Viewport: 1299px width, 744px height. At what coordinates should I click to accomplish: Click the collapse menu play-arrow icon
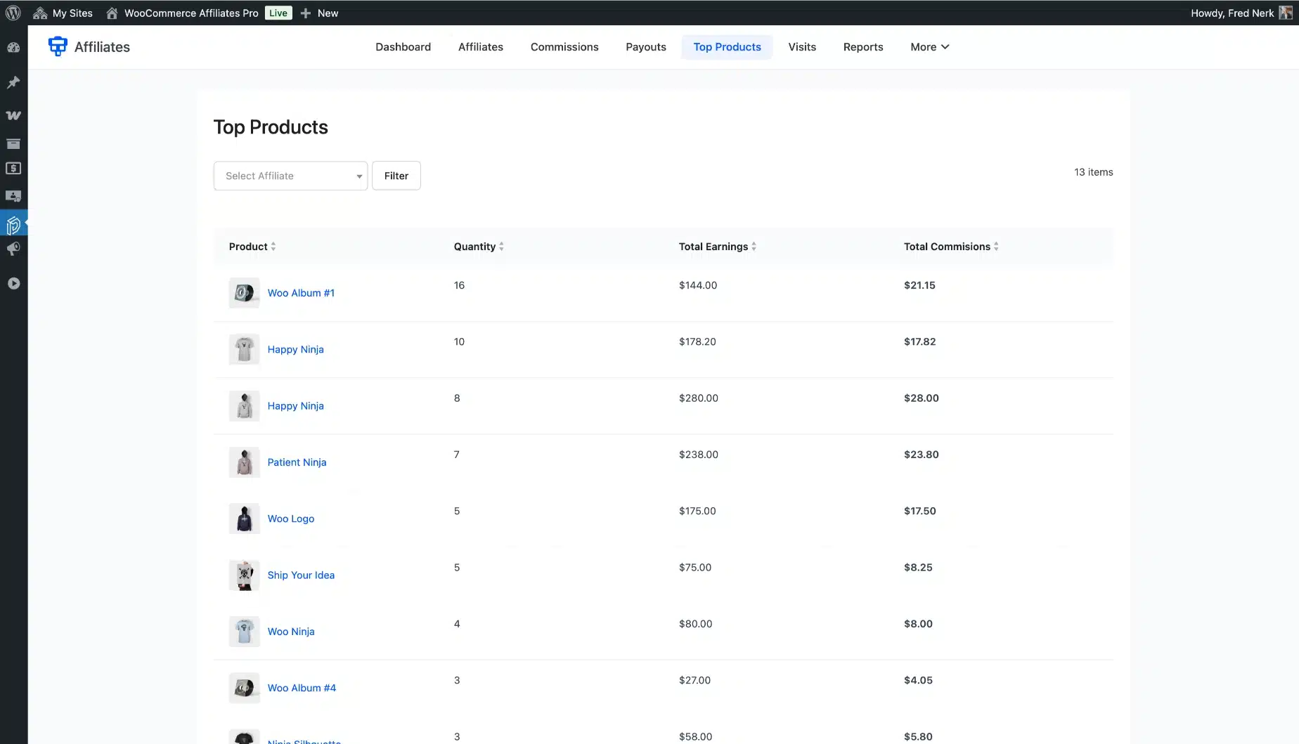[13, 283]
